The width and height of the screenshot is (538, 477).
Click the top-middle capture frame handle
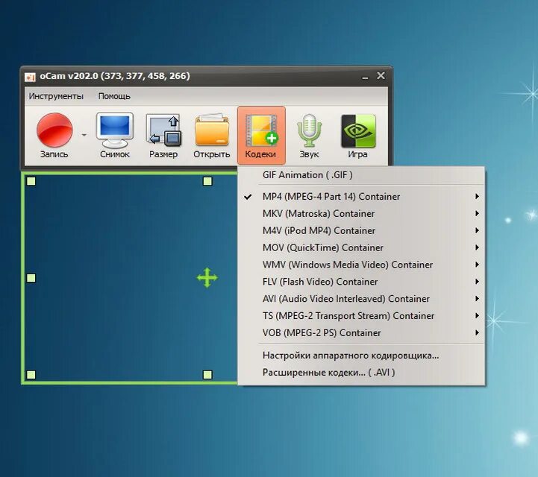[207, 181]
